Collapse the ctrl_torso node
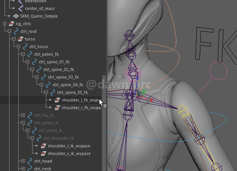The height and width of the screenshot is (171, 237). tap(18, 47)
